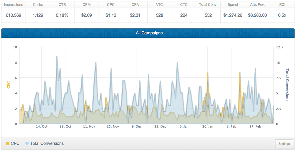Pick the CPM metric cell
The height and width of the screenshot is (151, 296).
pos(87,12)
